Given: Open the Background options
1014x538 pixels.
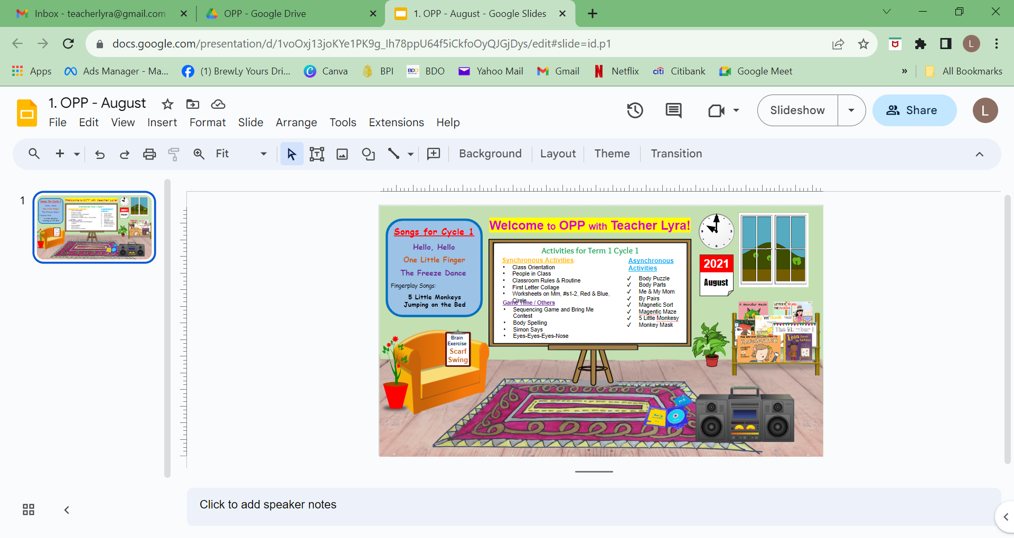Looking at the screenshot, I should coord(490,154).
